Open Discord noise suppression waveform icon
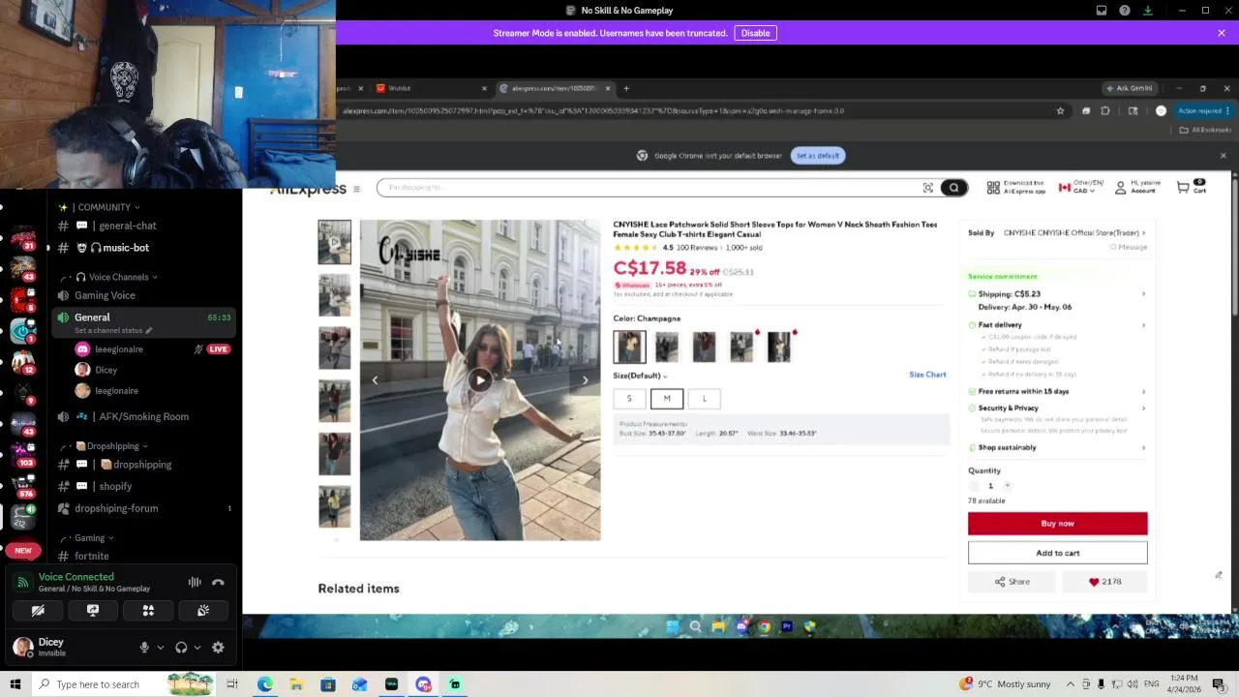 pos(195,582)
